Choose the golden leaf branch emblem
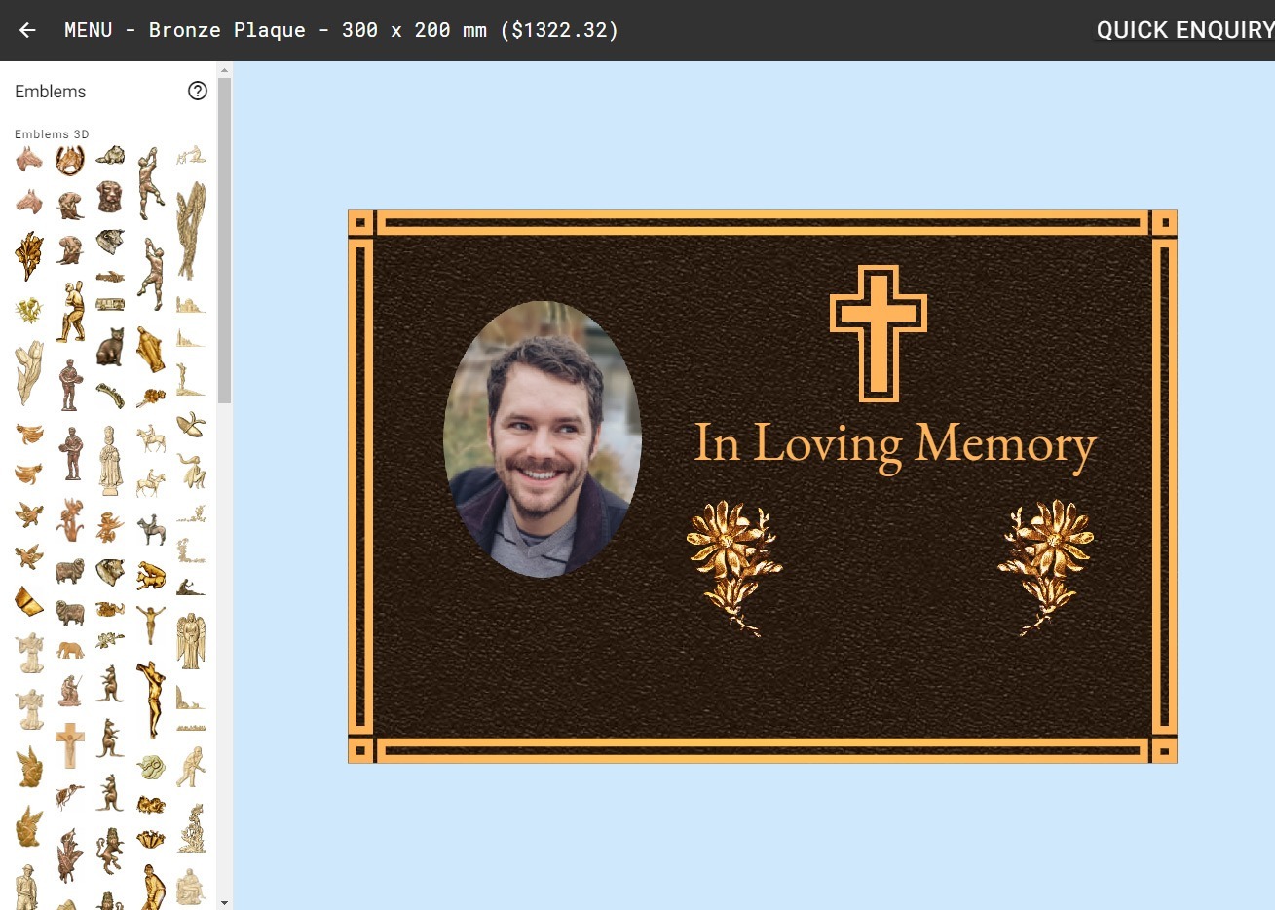 (x=29, y=256)
